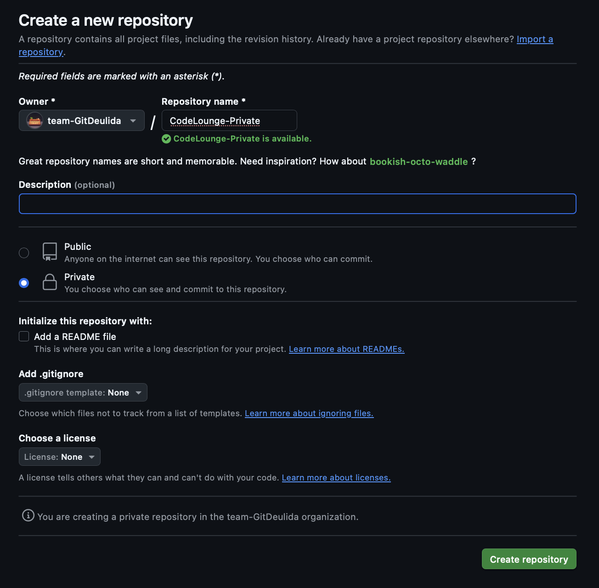Click the 'Description (optional)' label
Screen dimensions: 599x588
[67, 185]
